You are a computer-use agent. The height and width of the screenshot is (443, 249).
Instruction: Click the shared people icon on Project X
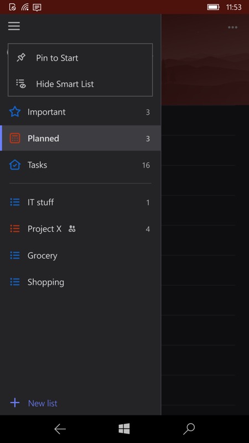point(72,229)
